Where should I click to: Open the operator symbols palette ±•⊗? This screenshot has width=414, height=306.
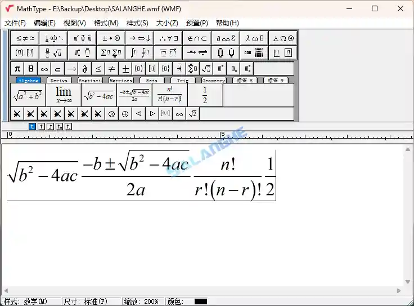tap(111, 38)
